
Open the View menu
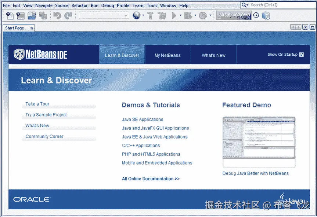(x=28, y=5)
